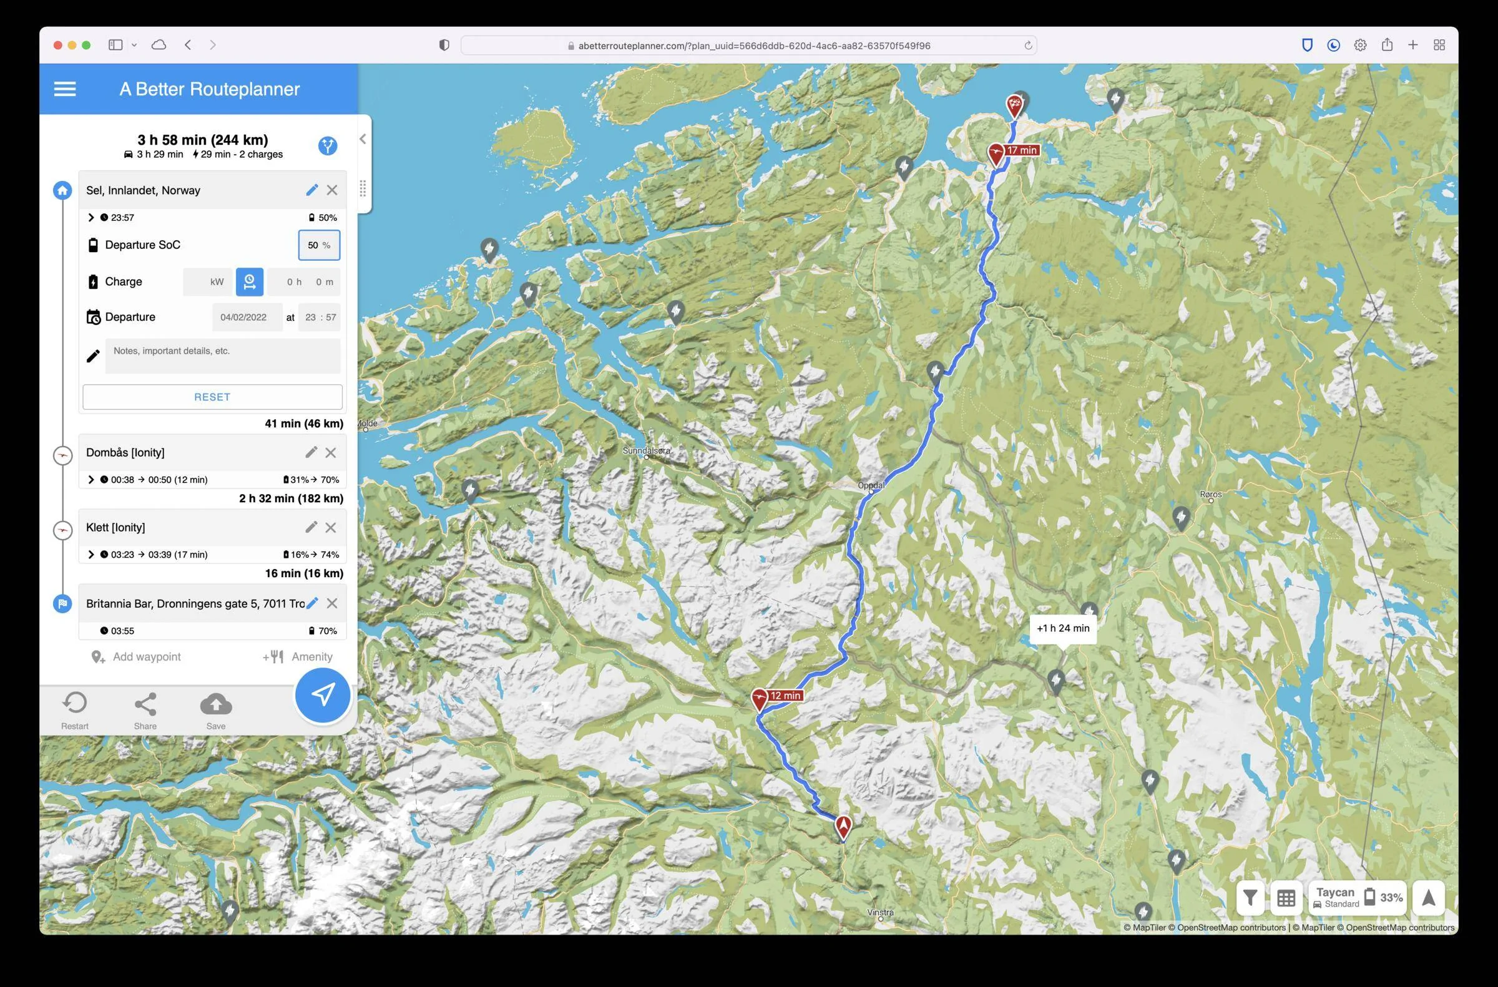Image resolution: width=1498 pixels, height=987 pixels.
Task: Click charger marker below +1 h 24 min label
Action: tap(1056, 682)
